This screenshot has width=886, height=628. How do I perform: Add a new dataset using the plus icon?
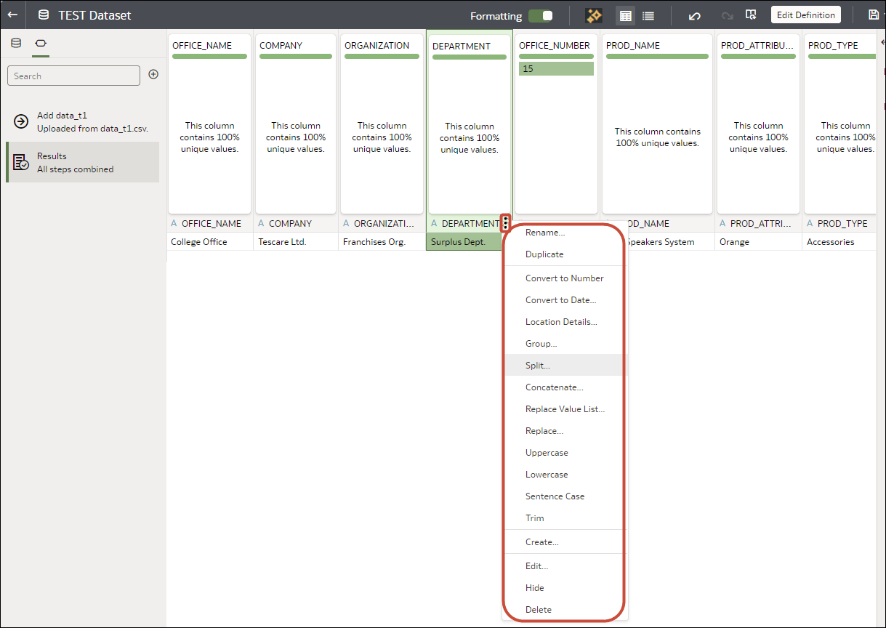(153, 75)
